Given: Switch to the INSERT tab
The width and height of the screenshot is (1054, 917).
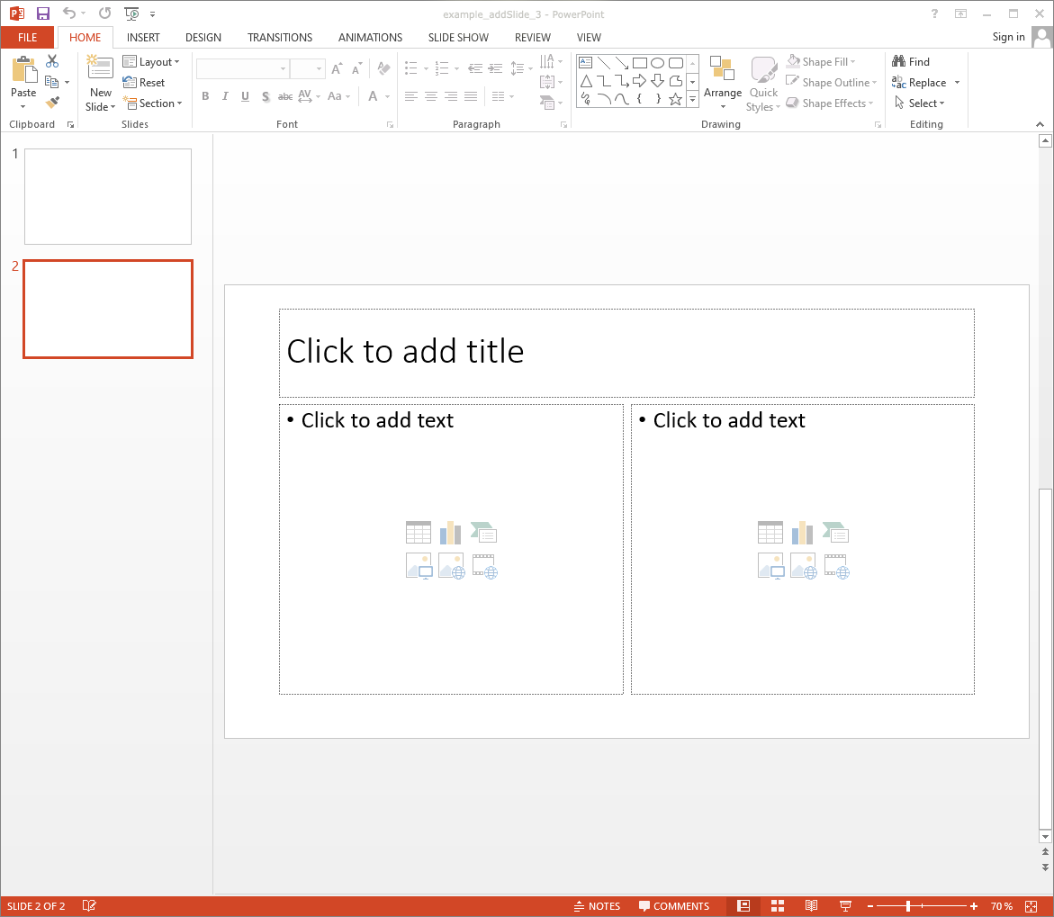Looking at the screenshot, I should pyautogui.click(x=143, y=38).
